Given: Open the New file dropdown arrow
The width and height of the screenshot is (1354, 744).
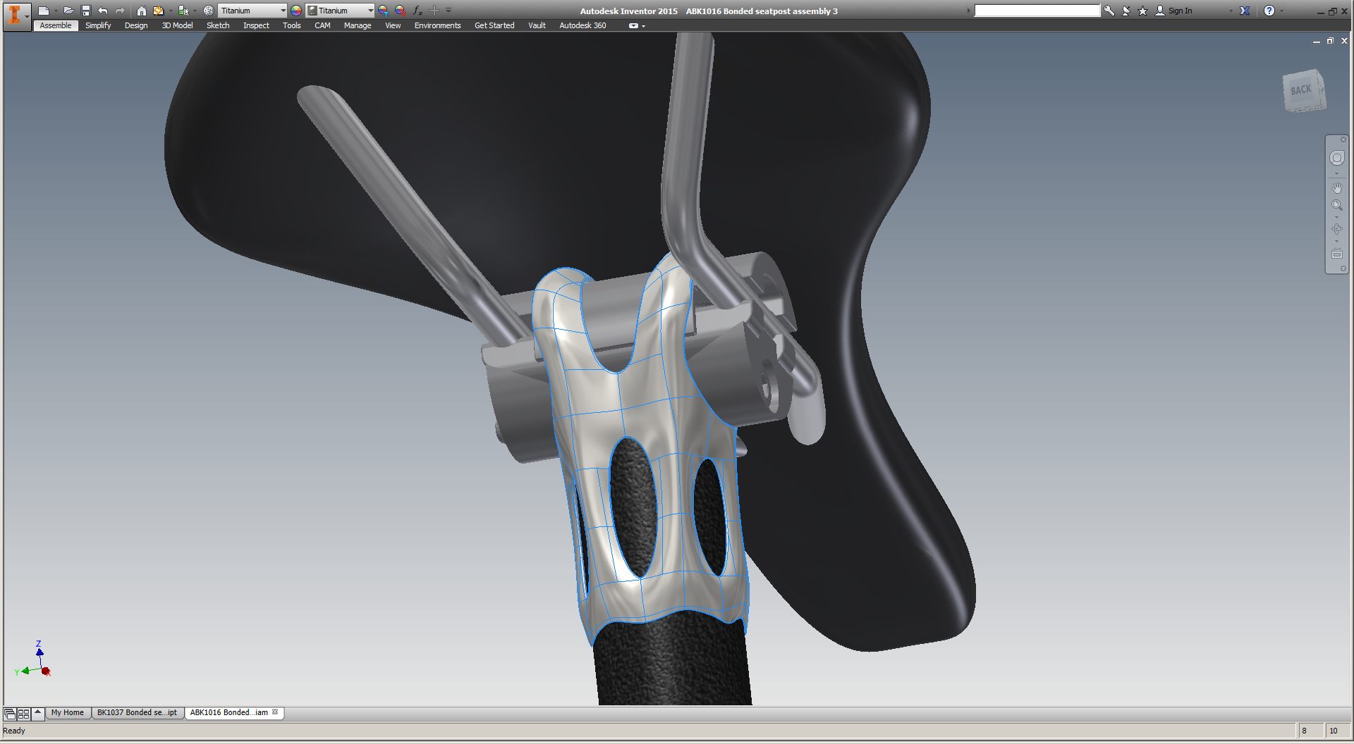Looking at the screenshot, I should coord(56,11).
